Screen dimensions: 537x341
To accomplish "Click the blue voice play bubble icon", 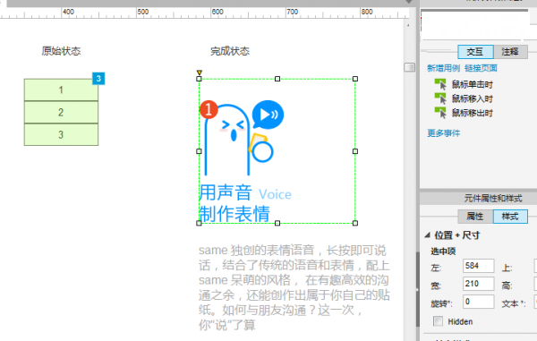I will coord(268,115).
